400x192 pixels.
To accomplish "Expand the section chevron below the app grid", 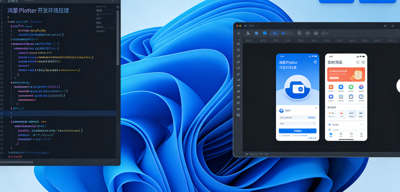I will pyautogui.click(x=363, y=108).
